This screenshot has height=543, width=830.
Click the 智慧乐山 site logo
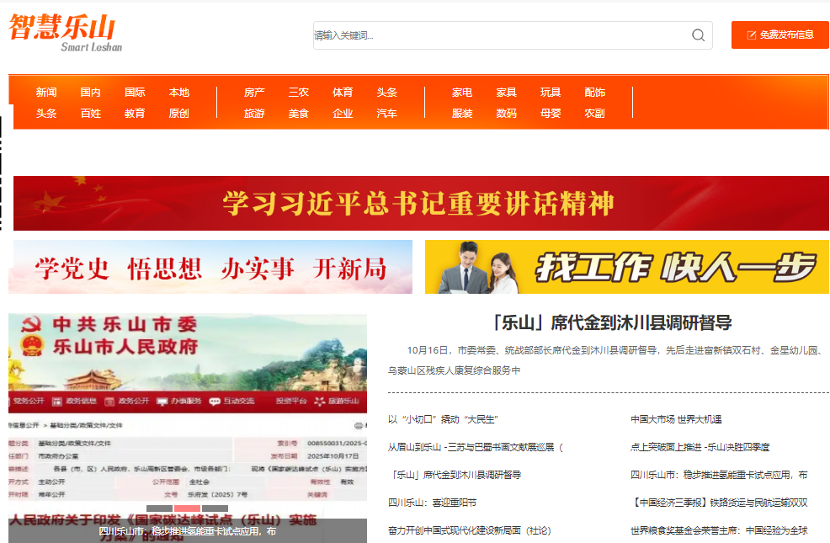[64, 34]
